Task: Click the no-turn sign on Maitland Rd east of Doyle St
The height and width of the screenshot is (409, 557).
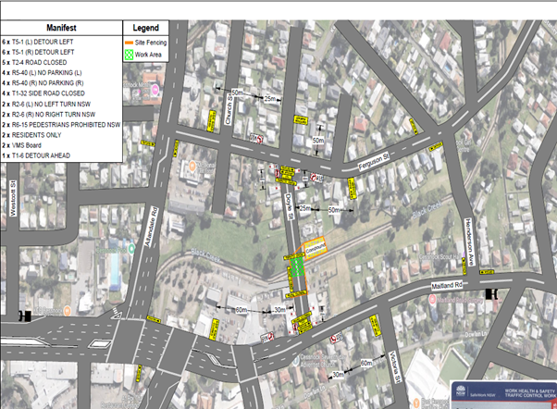Action: tap(336, 339)
